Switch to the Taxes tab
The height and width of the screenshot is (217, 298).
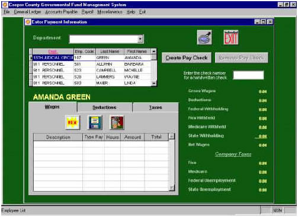(155, 108)
